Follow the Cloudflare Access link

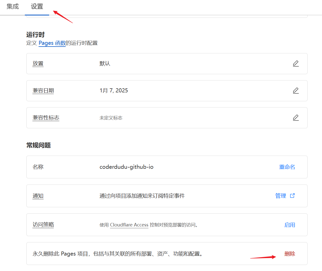pyautogui.click(x=129, y=225)
